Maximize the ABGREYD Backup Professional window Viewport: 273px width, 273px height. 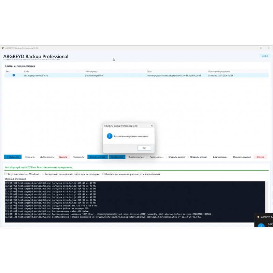click(260, 48)
